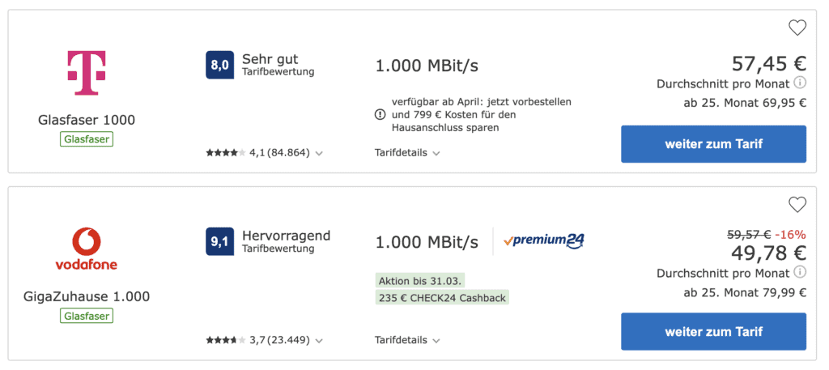
Task: Click Telekom's weiter zum Tarif button
Action: click(x=714, y=144)
